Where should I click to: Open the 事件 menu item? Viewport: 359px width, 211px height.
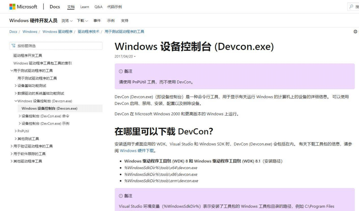tap(97, 21)
